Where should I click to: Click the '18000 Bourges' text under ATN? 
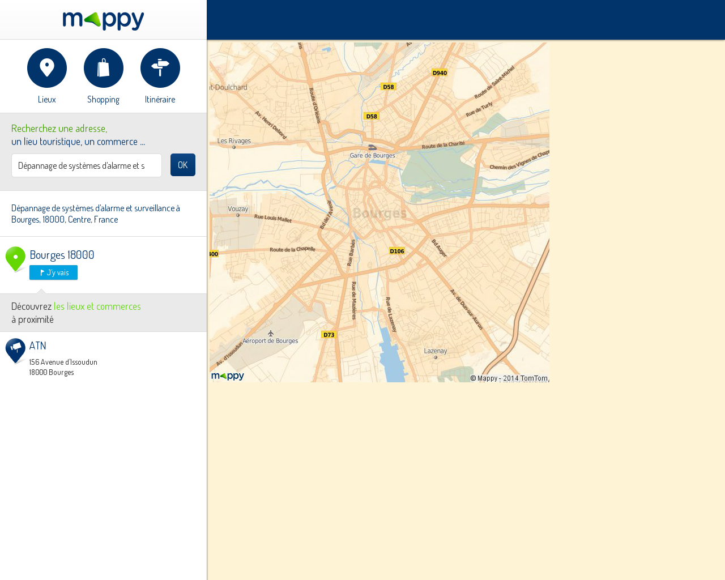click(52, 372)
